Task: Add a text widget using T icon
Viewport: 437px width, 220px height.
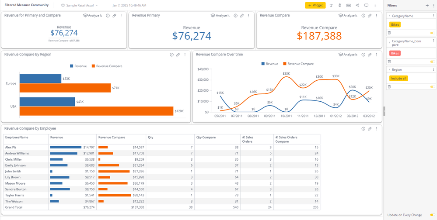Action: (x=331, y=5)
